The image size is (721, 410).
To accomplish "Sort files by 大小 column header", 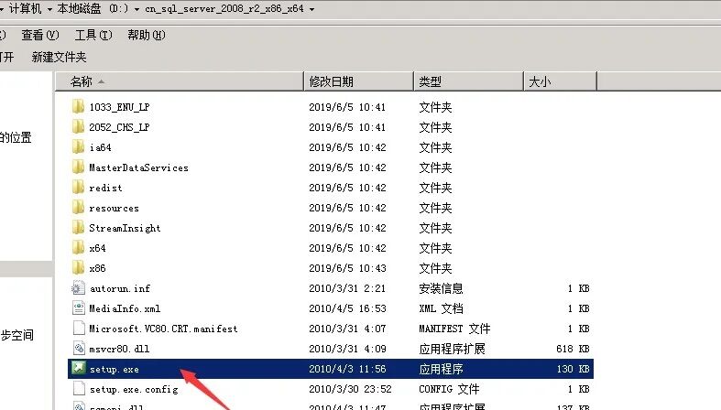I will coord(558,81).
